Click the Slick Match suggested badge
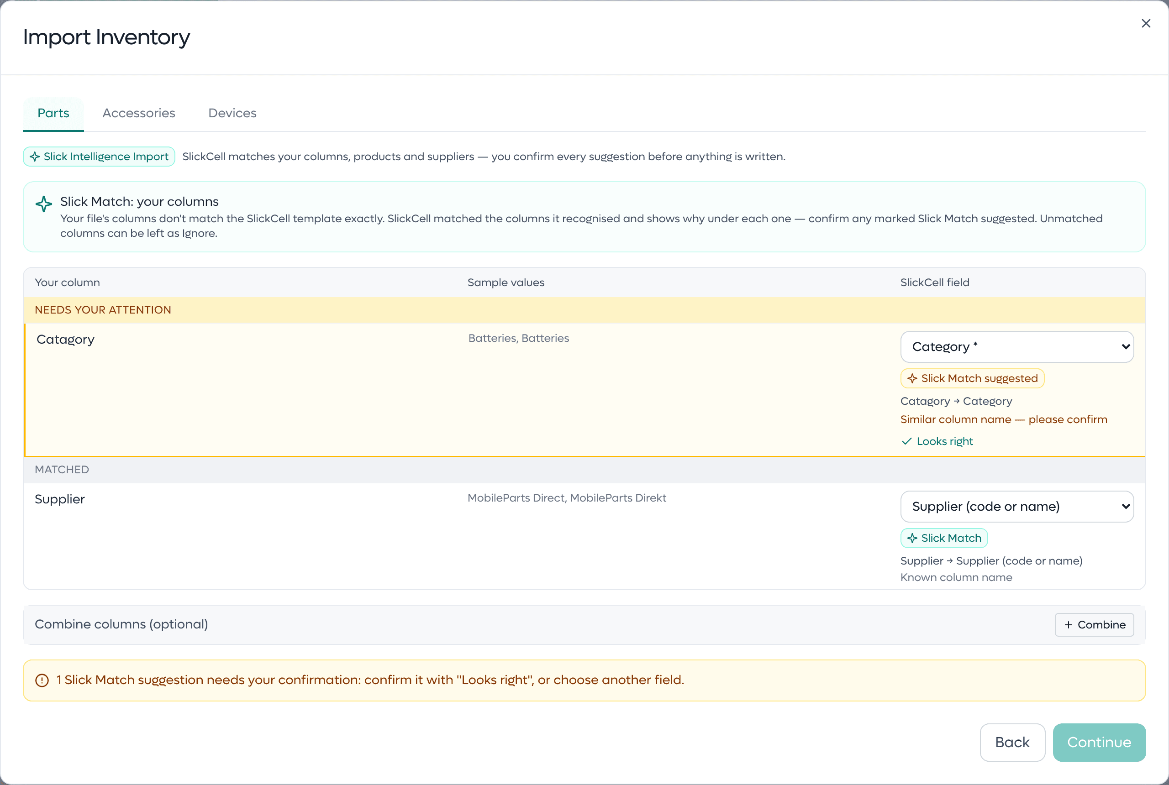This screenshot has height=785, width=1169. click(972, 378)
